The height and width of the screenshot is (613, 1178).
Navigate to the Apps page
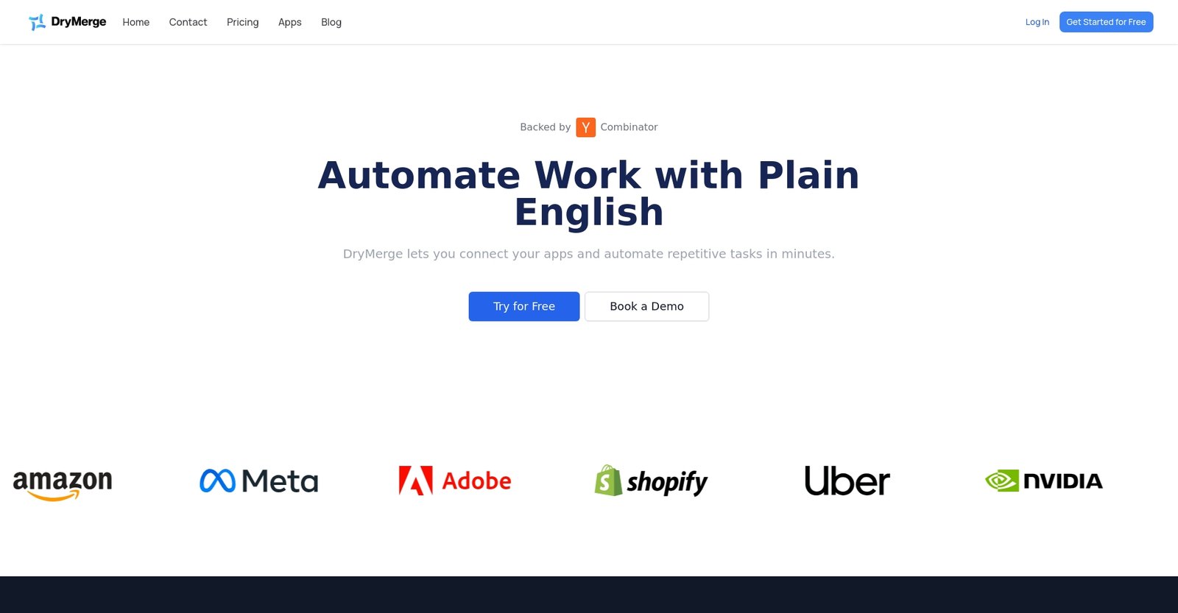pyautogui.click(x=290, y=22)
